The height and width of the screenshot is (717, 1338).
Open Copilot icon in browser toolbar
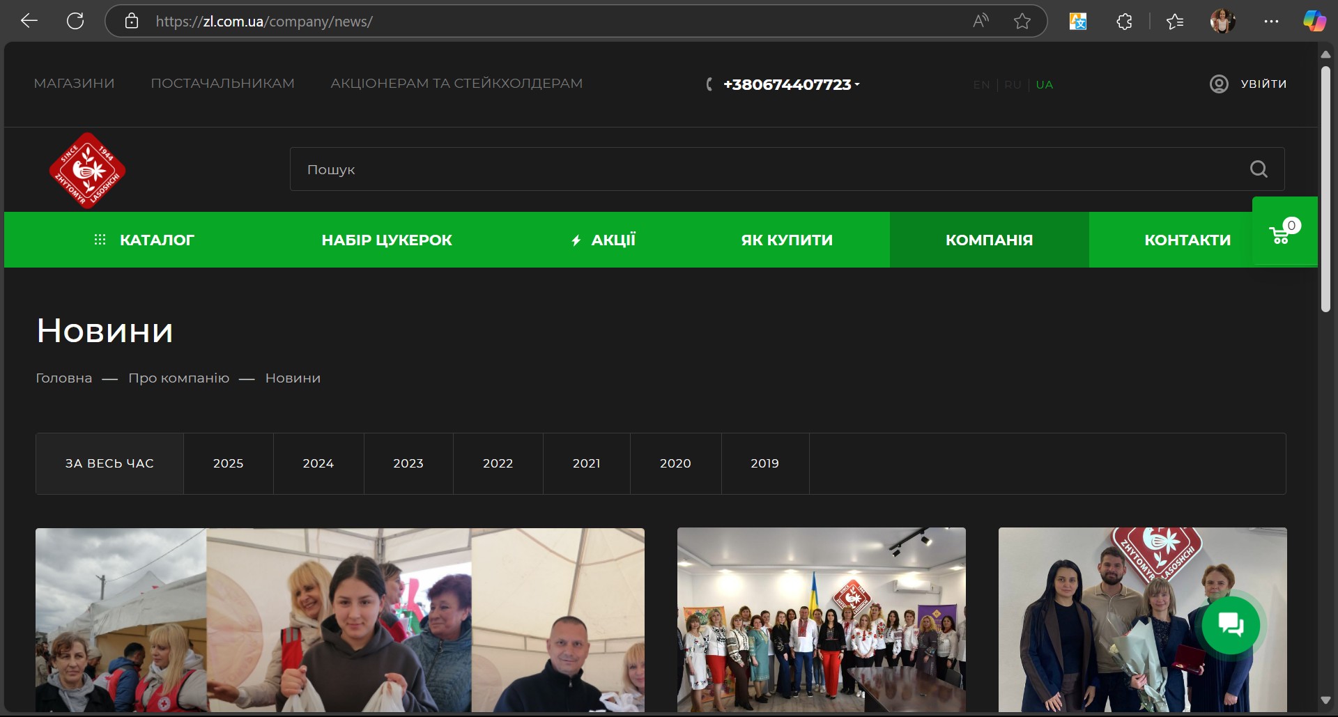point(1314,22)
